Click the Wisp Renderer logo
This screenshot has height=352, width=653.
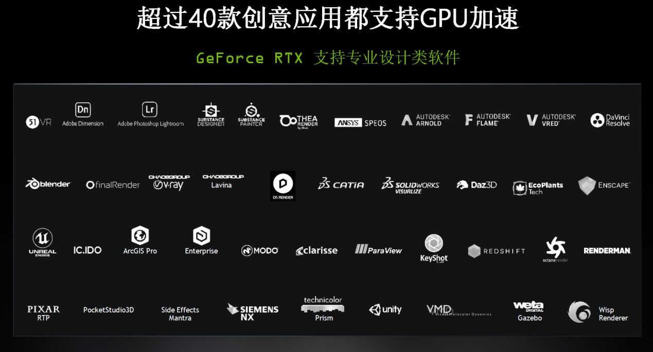[x=598, y=312]
